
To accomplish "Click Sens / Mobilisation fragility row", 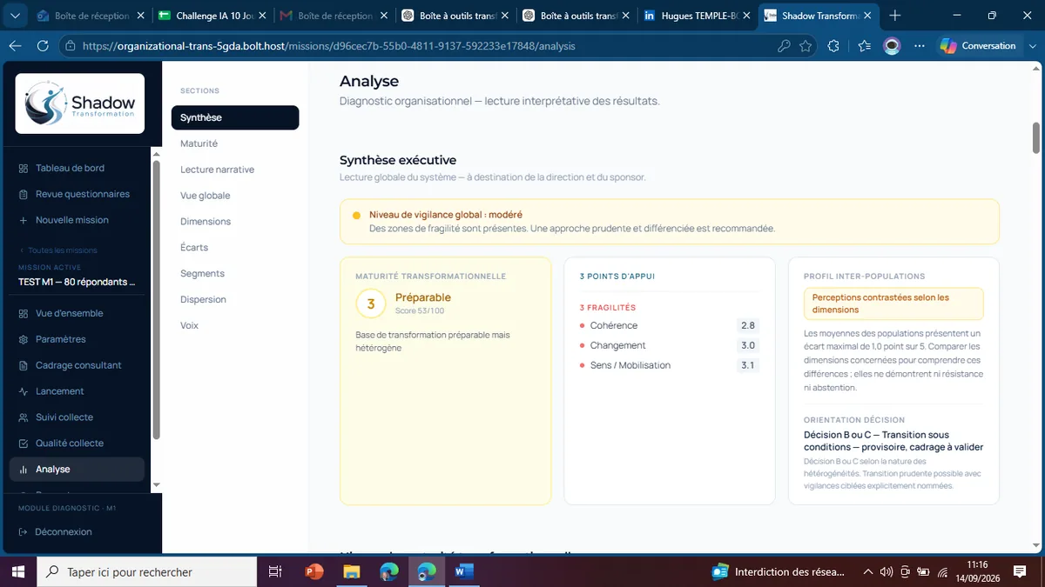I will pyautogui.click(x=669, y=365).
